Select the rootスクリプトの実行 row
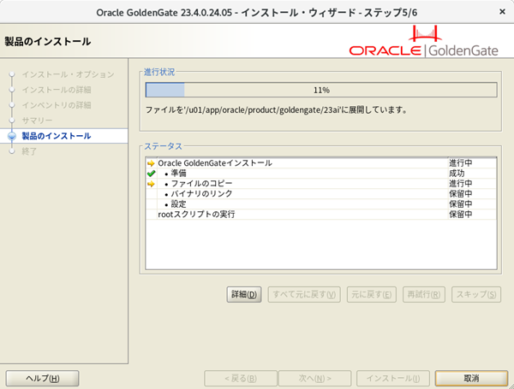Viewport: 514px width, 389px height. click(321, 215)
